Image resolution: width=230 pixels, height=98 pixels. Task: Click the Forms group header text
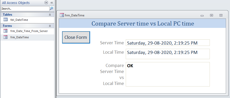tap(7, 26)
